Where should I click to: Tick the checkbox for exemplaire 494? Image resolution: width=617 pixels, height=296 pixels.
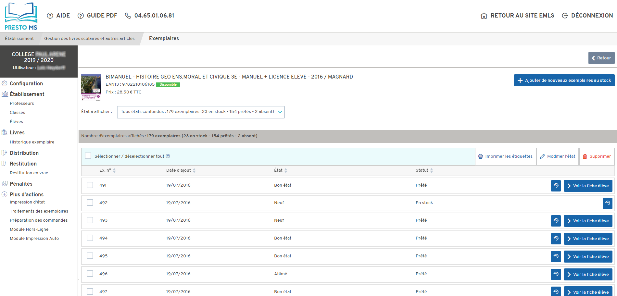[90, 238]
